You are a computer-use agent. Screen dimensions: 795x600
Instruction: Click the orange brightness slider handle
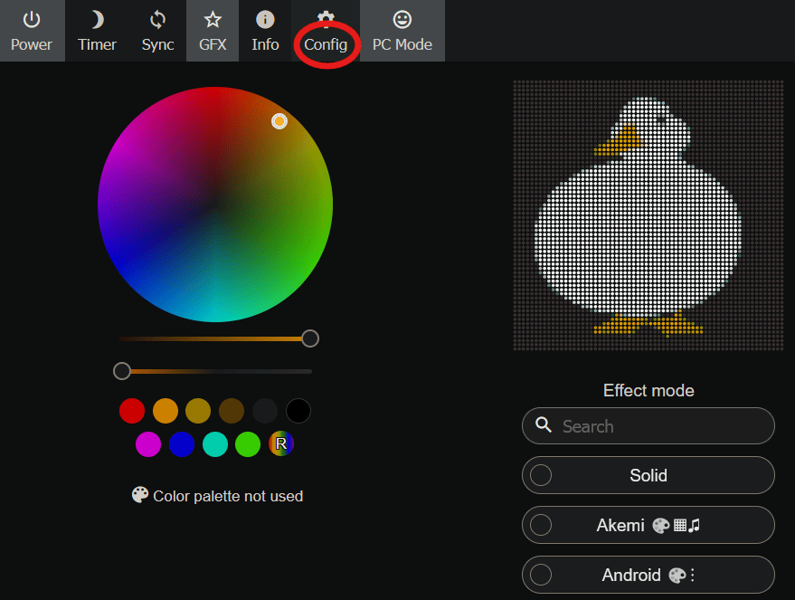pyautogui.click(x=310, y=338)
